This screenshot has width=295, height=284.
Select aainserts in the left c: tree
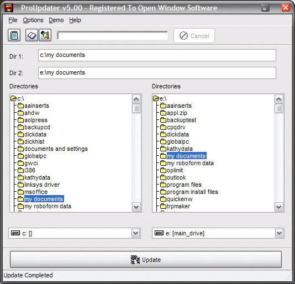pos(33,106)
